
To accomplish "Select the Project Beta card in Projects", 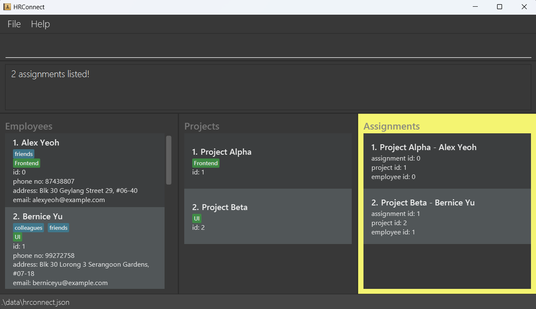I will (x=268, y=216).
